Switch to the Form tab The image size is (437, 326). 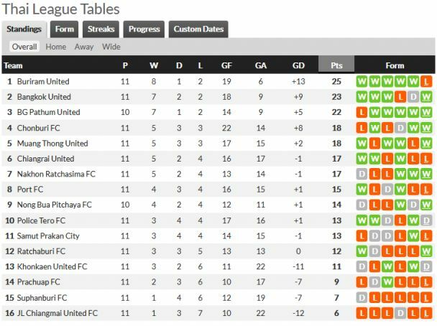click(x=65, y=29)
